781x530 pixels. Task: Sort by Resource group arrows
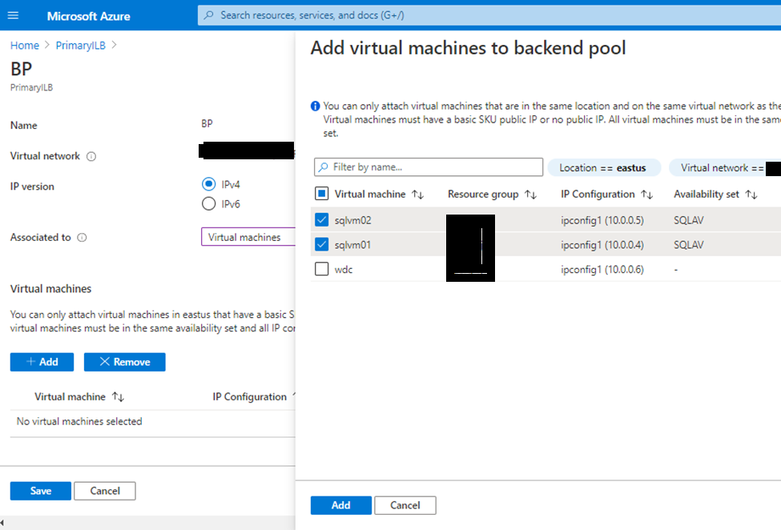point(531,195)
